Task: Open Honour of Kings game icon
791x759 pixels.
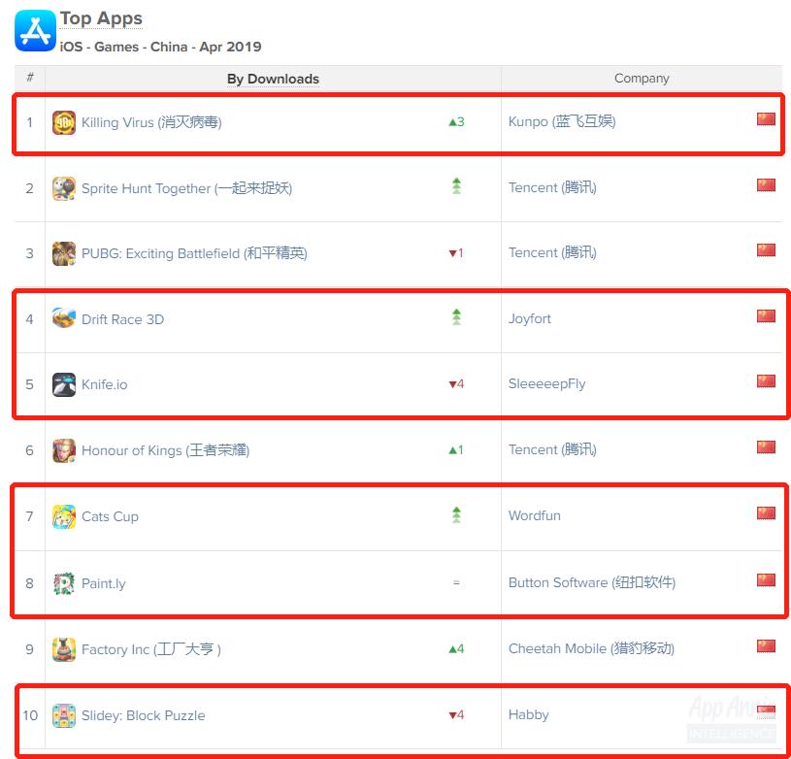Action: click(x=64, y=451)
